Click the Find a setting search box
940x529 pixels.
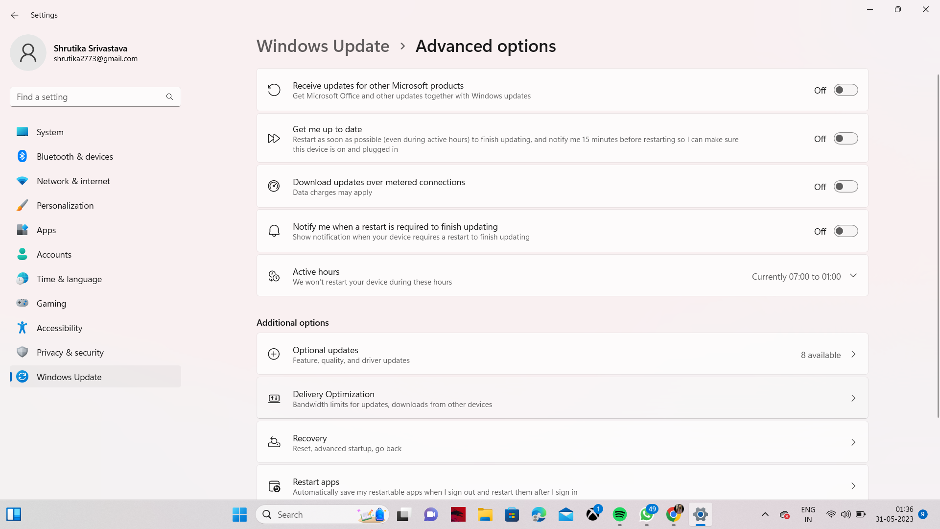(88, 97)
